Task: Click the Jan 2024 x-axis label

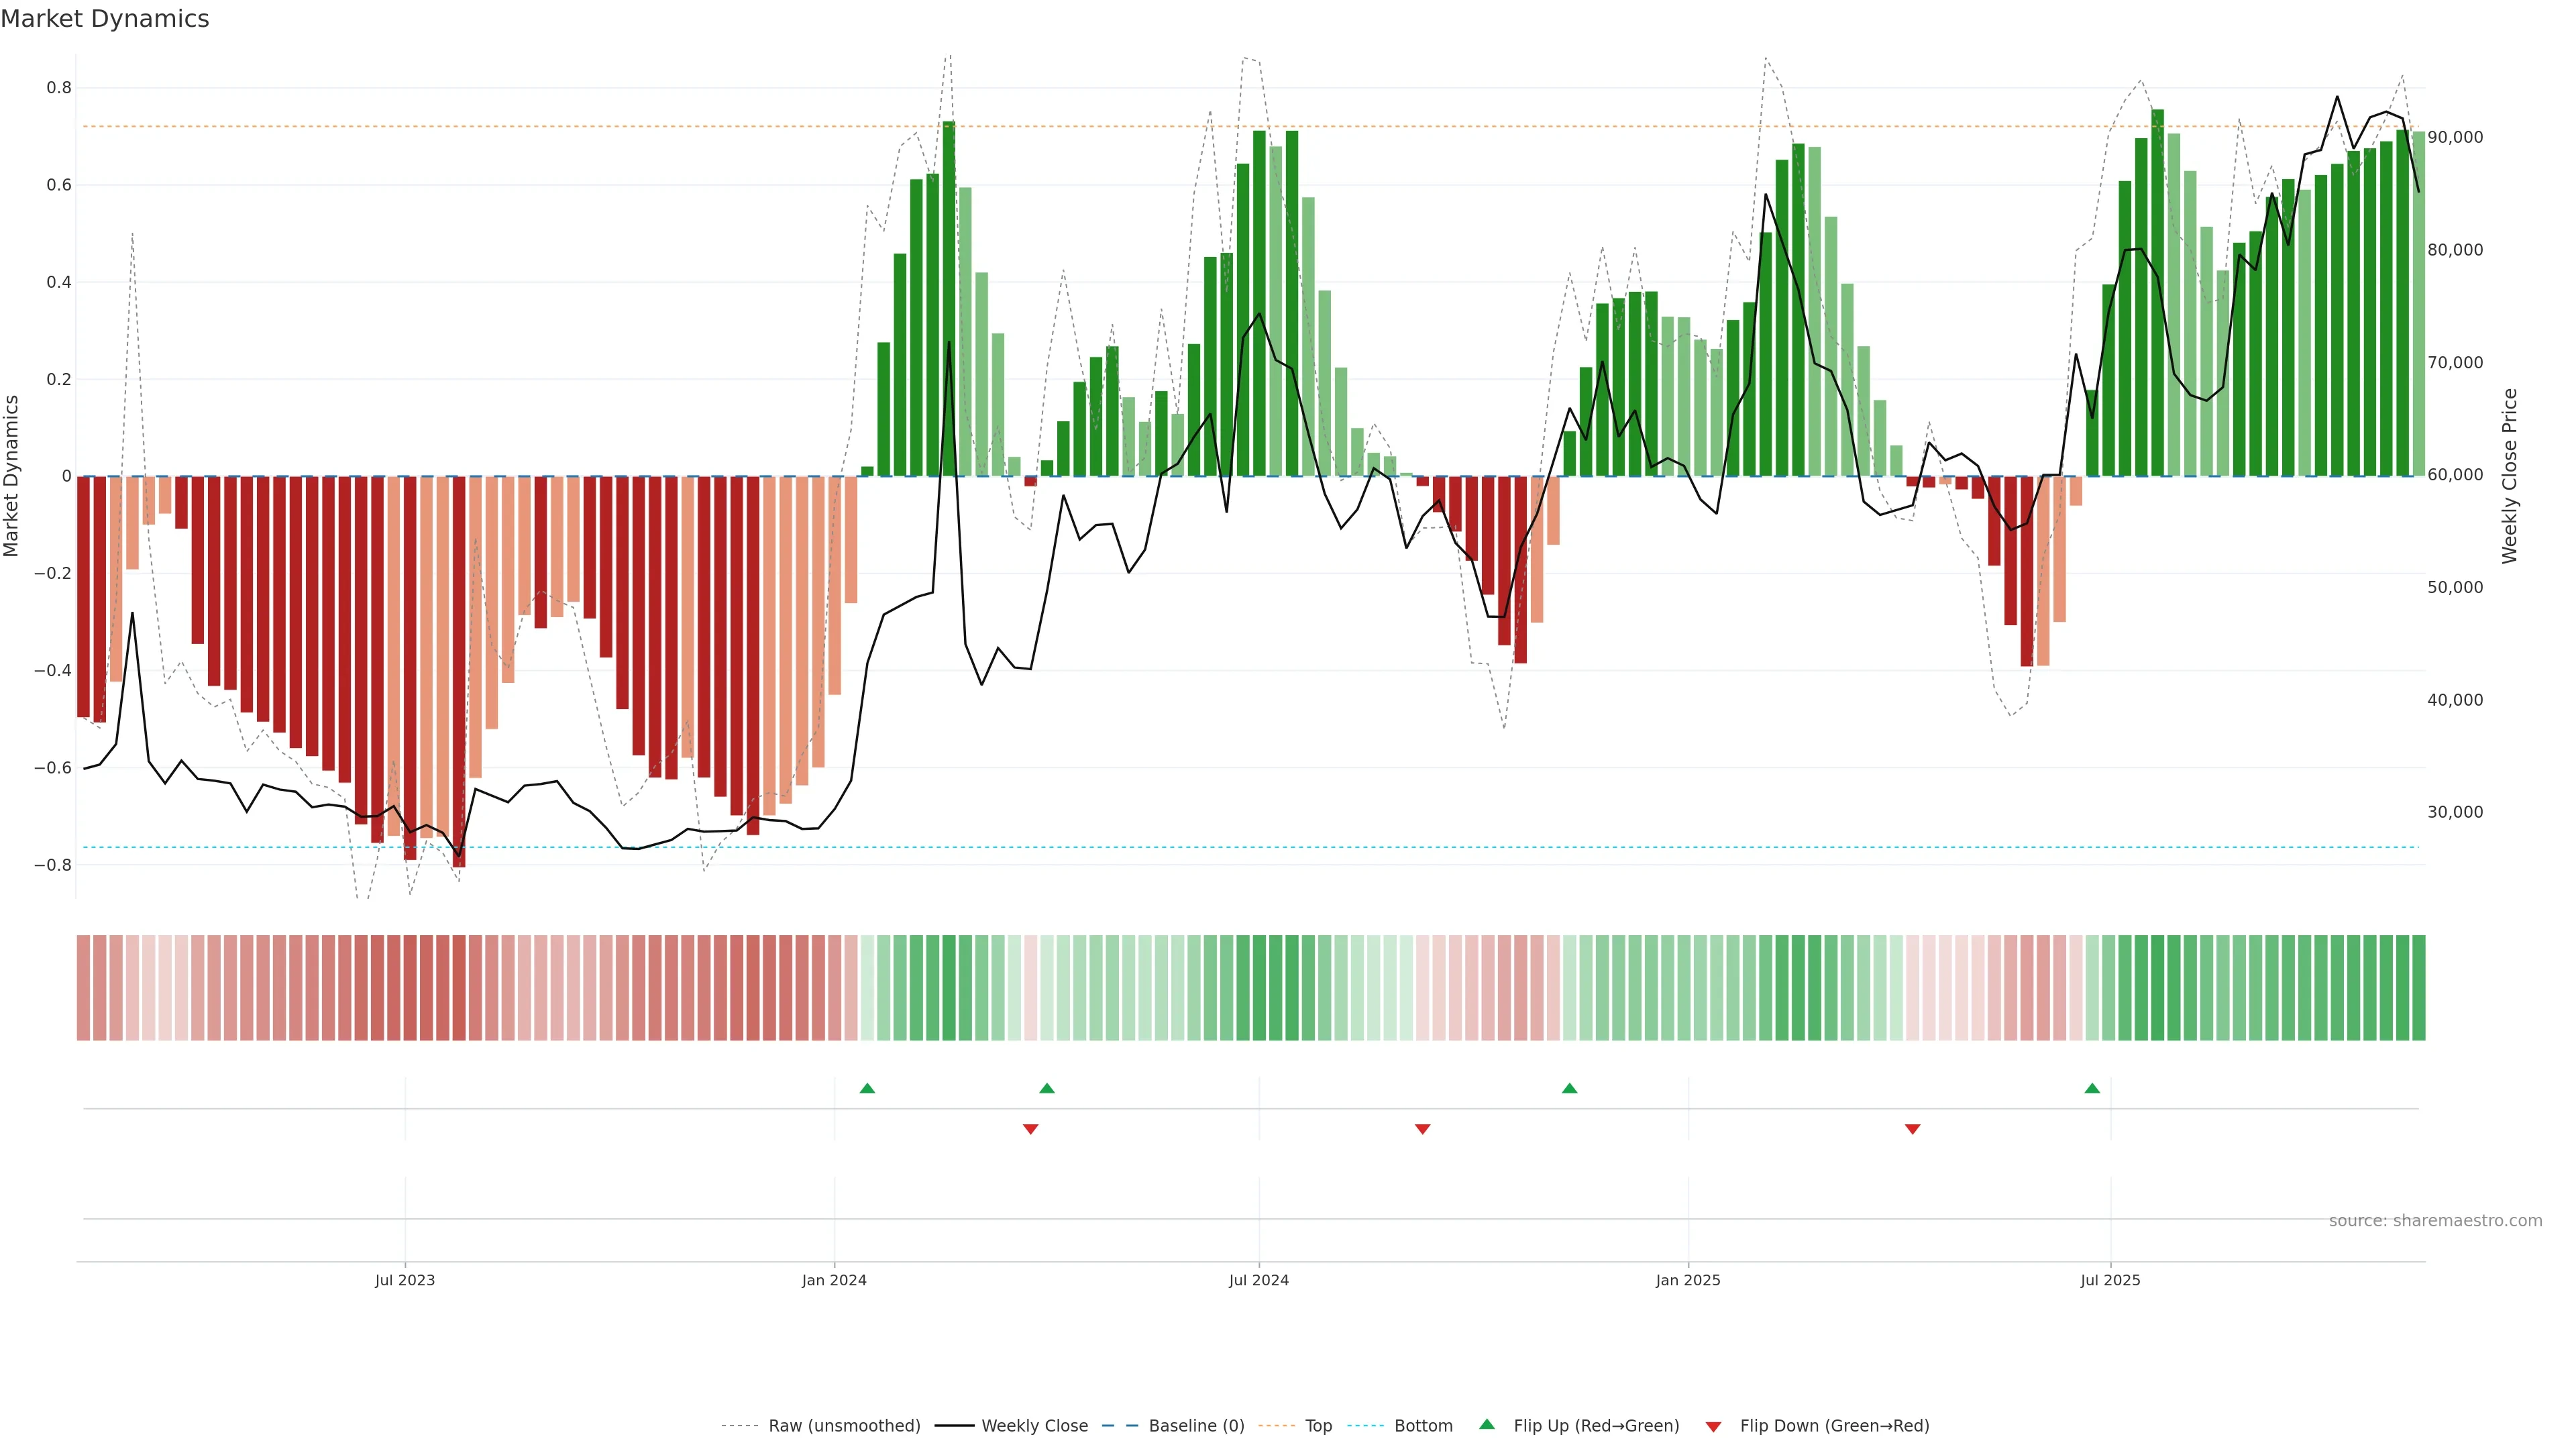Action: [834, 1280]
